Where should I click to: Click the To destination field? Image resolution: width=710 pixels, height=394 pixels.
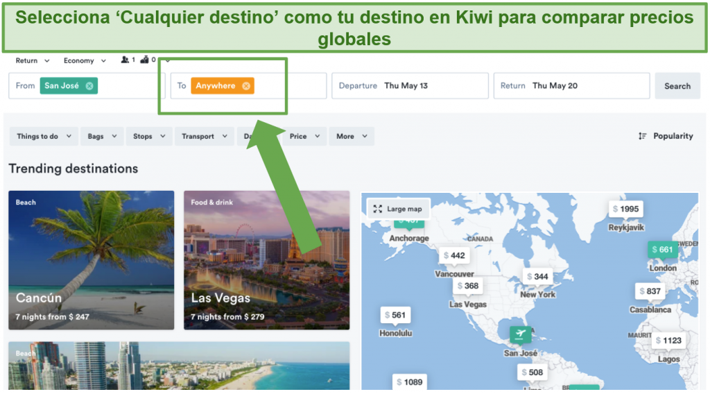[x=249, y=85]
